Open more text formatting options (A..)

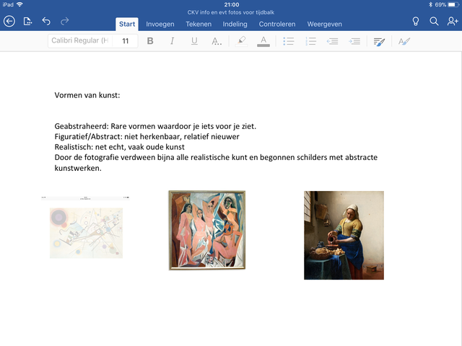click(x=217, y=41)
